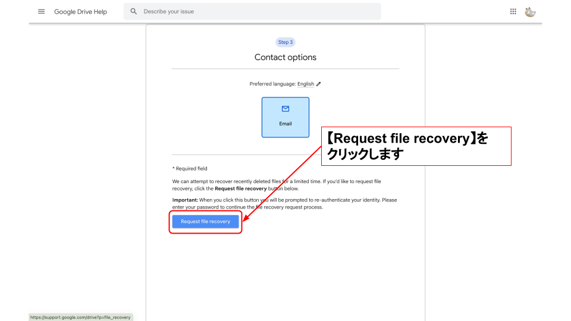This screenshot has height=321, width=571.
Task: Click the Contact options heading
Action: tap(285, 58)
